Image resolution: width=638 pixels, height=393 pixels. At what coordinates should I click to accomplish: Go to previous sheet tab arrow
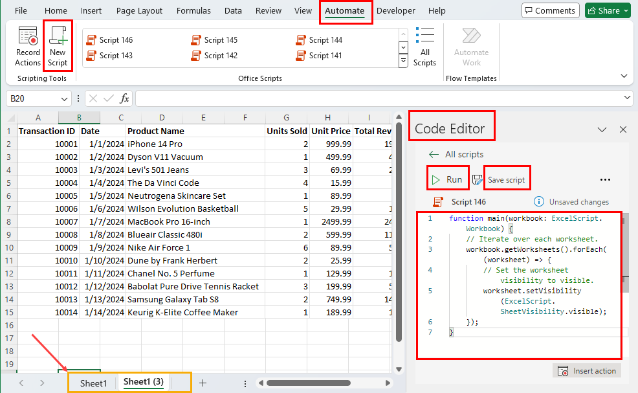tap(21, 383)
